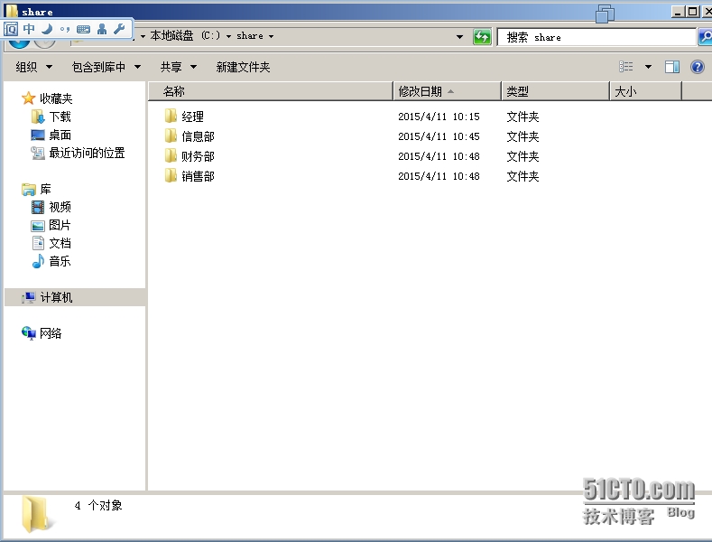
Task: Select the 财务部 folder name
Action: click(198, 156)
